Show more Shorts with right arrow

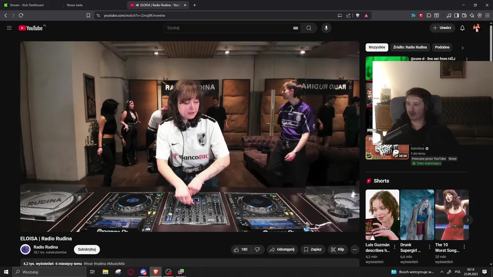pos(468,220)
